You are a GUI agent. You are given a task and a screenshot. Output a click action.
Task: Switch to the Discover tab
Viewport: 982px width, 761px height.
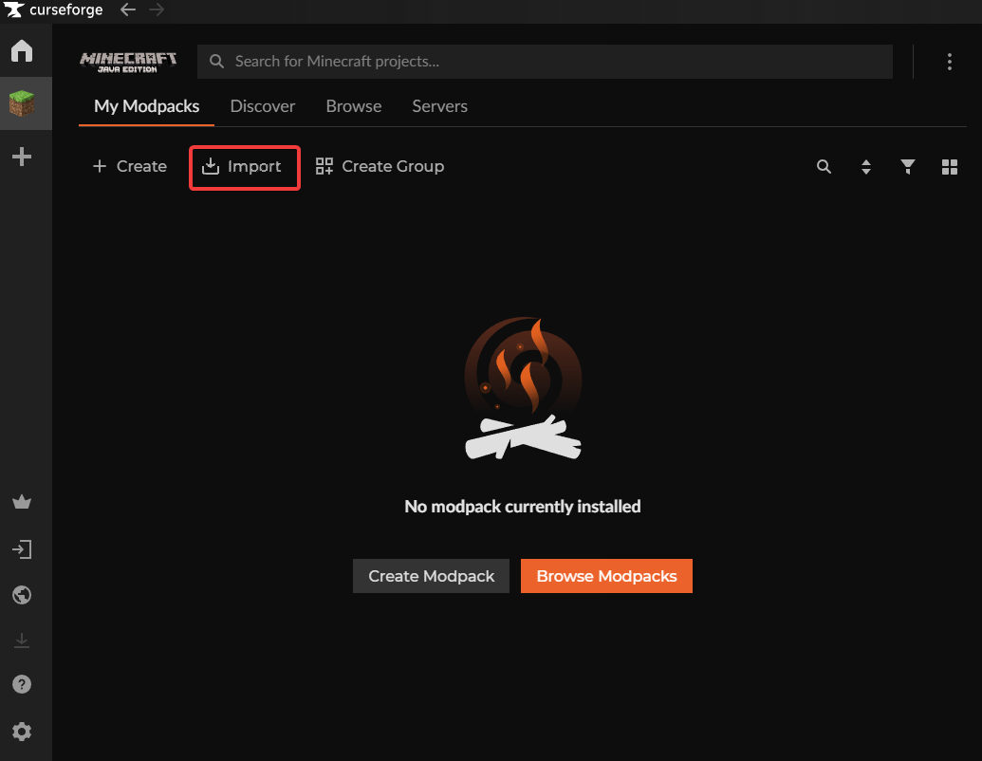point(263,106)
